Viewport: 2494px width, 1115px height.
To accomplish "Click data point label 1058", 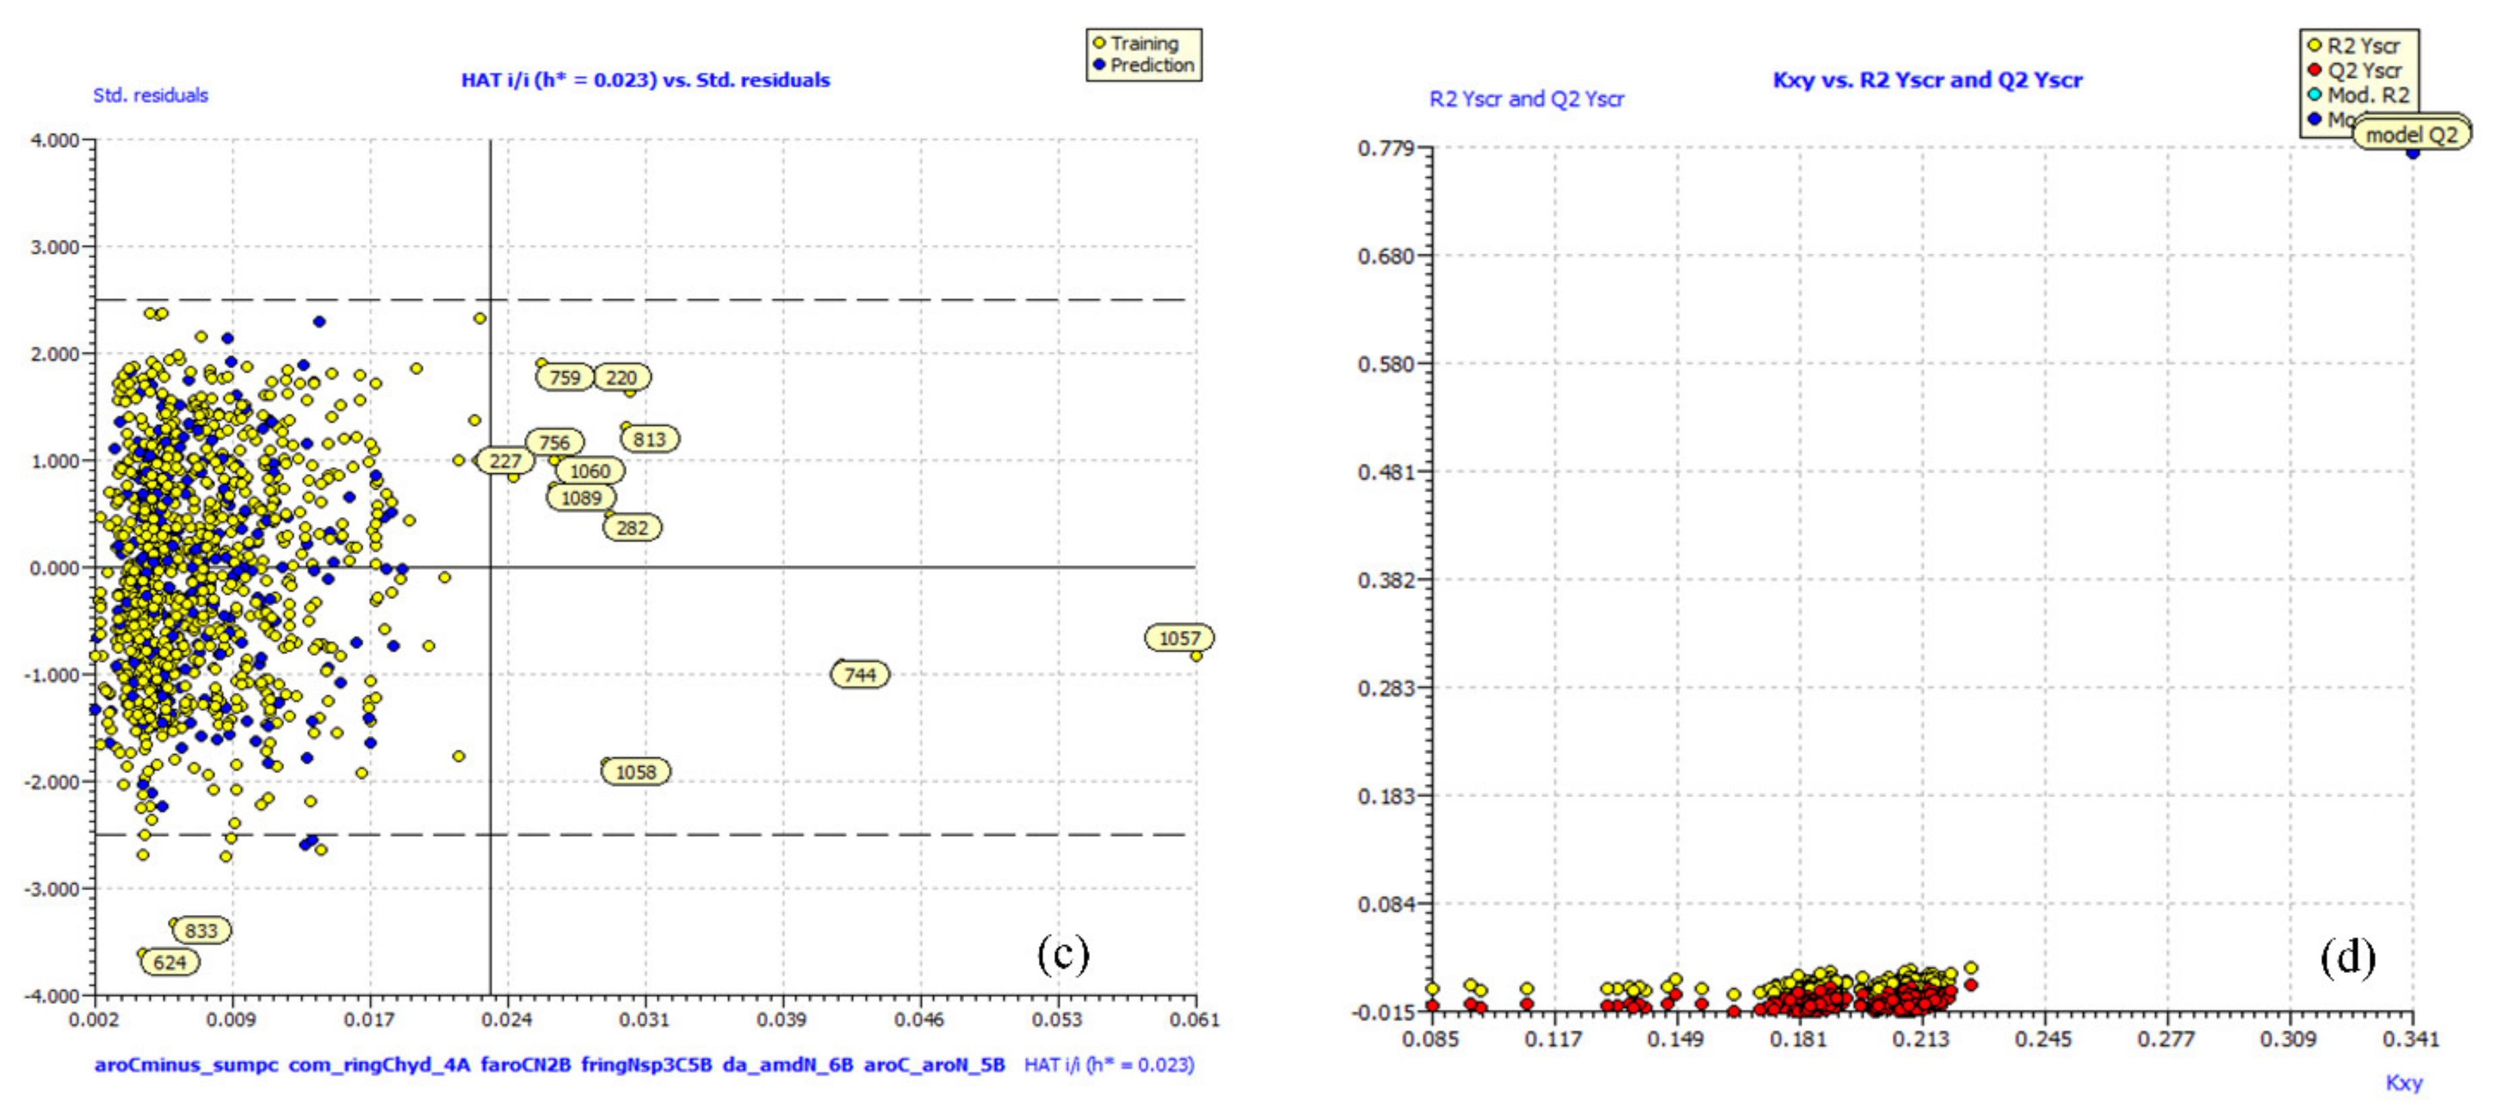I will point(635,772).
